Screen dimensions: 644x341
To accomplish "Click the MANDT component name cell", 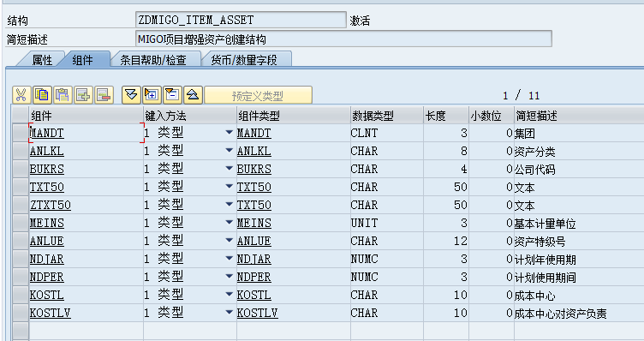I will point(86,133).
